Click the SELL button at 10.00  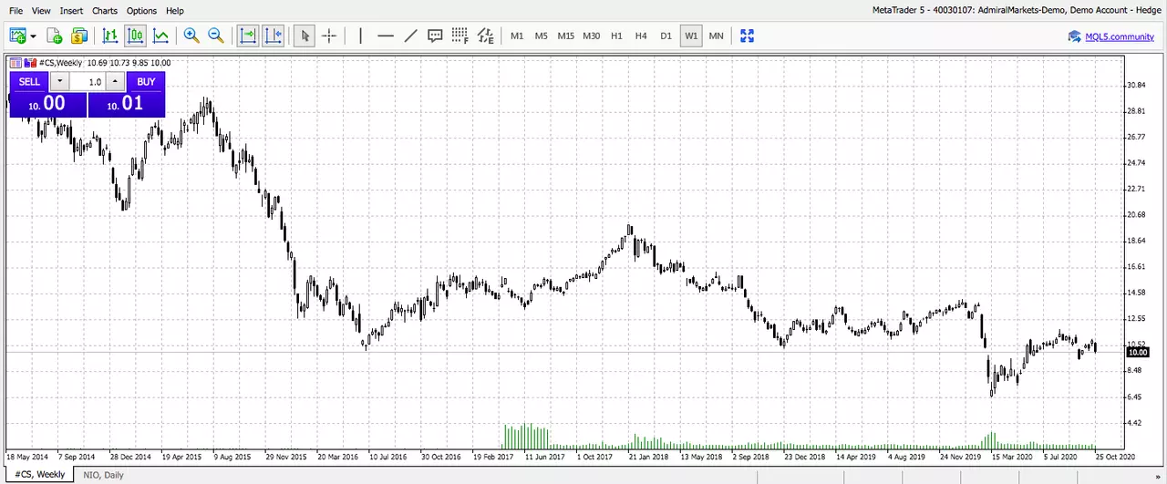coord(48,104)
